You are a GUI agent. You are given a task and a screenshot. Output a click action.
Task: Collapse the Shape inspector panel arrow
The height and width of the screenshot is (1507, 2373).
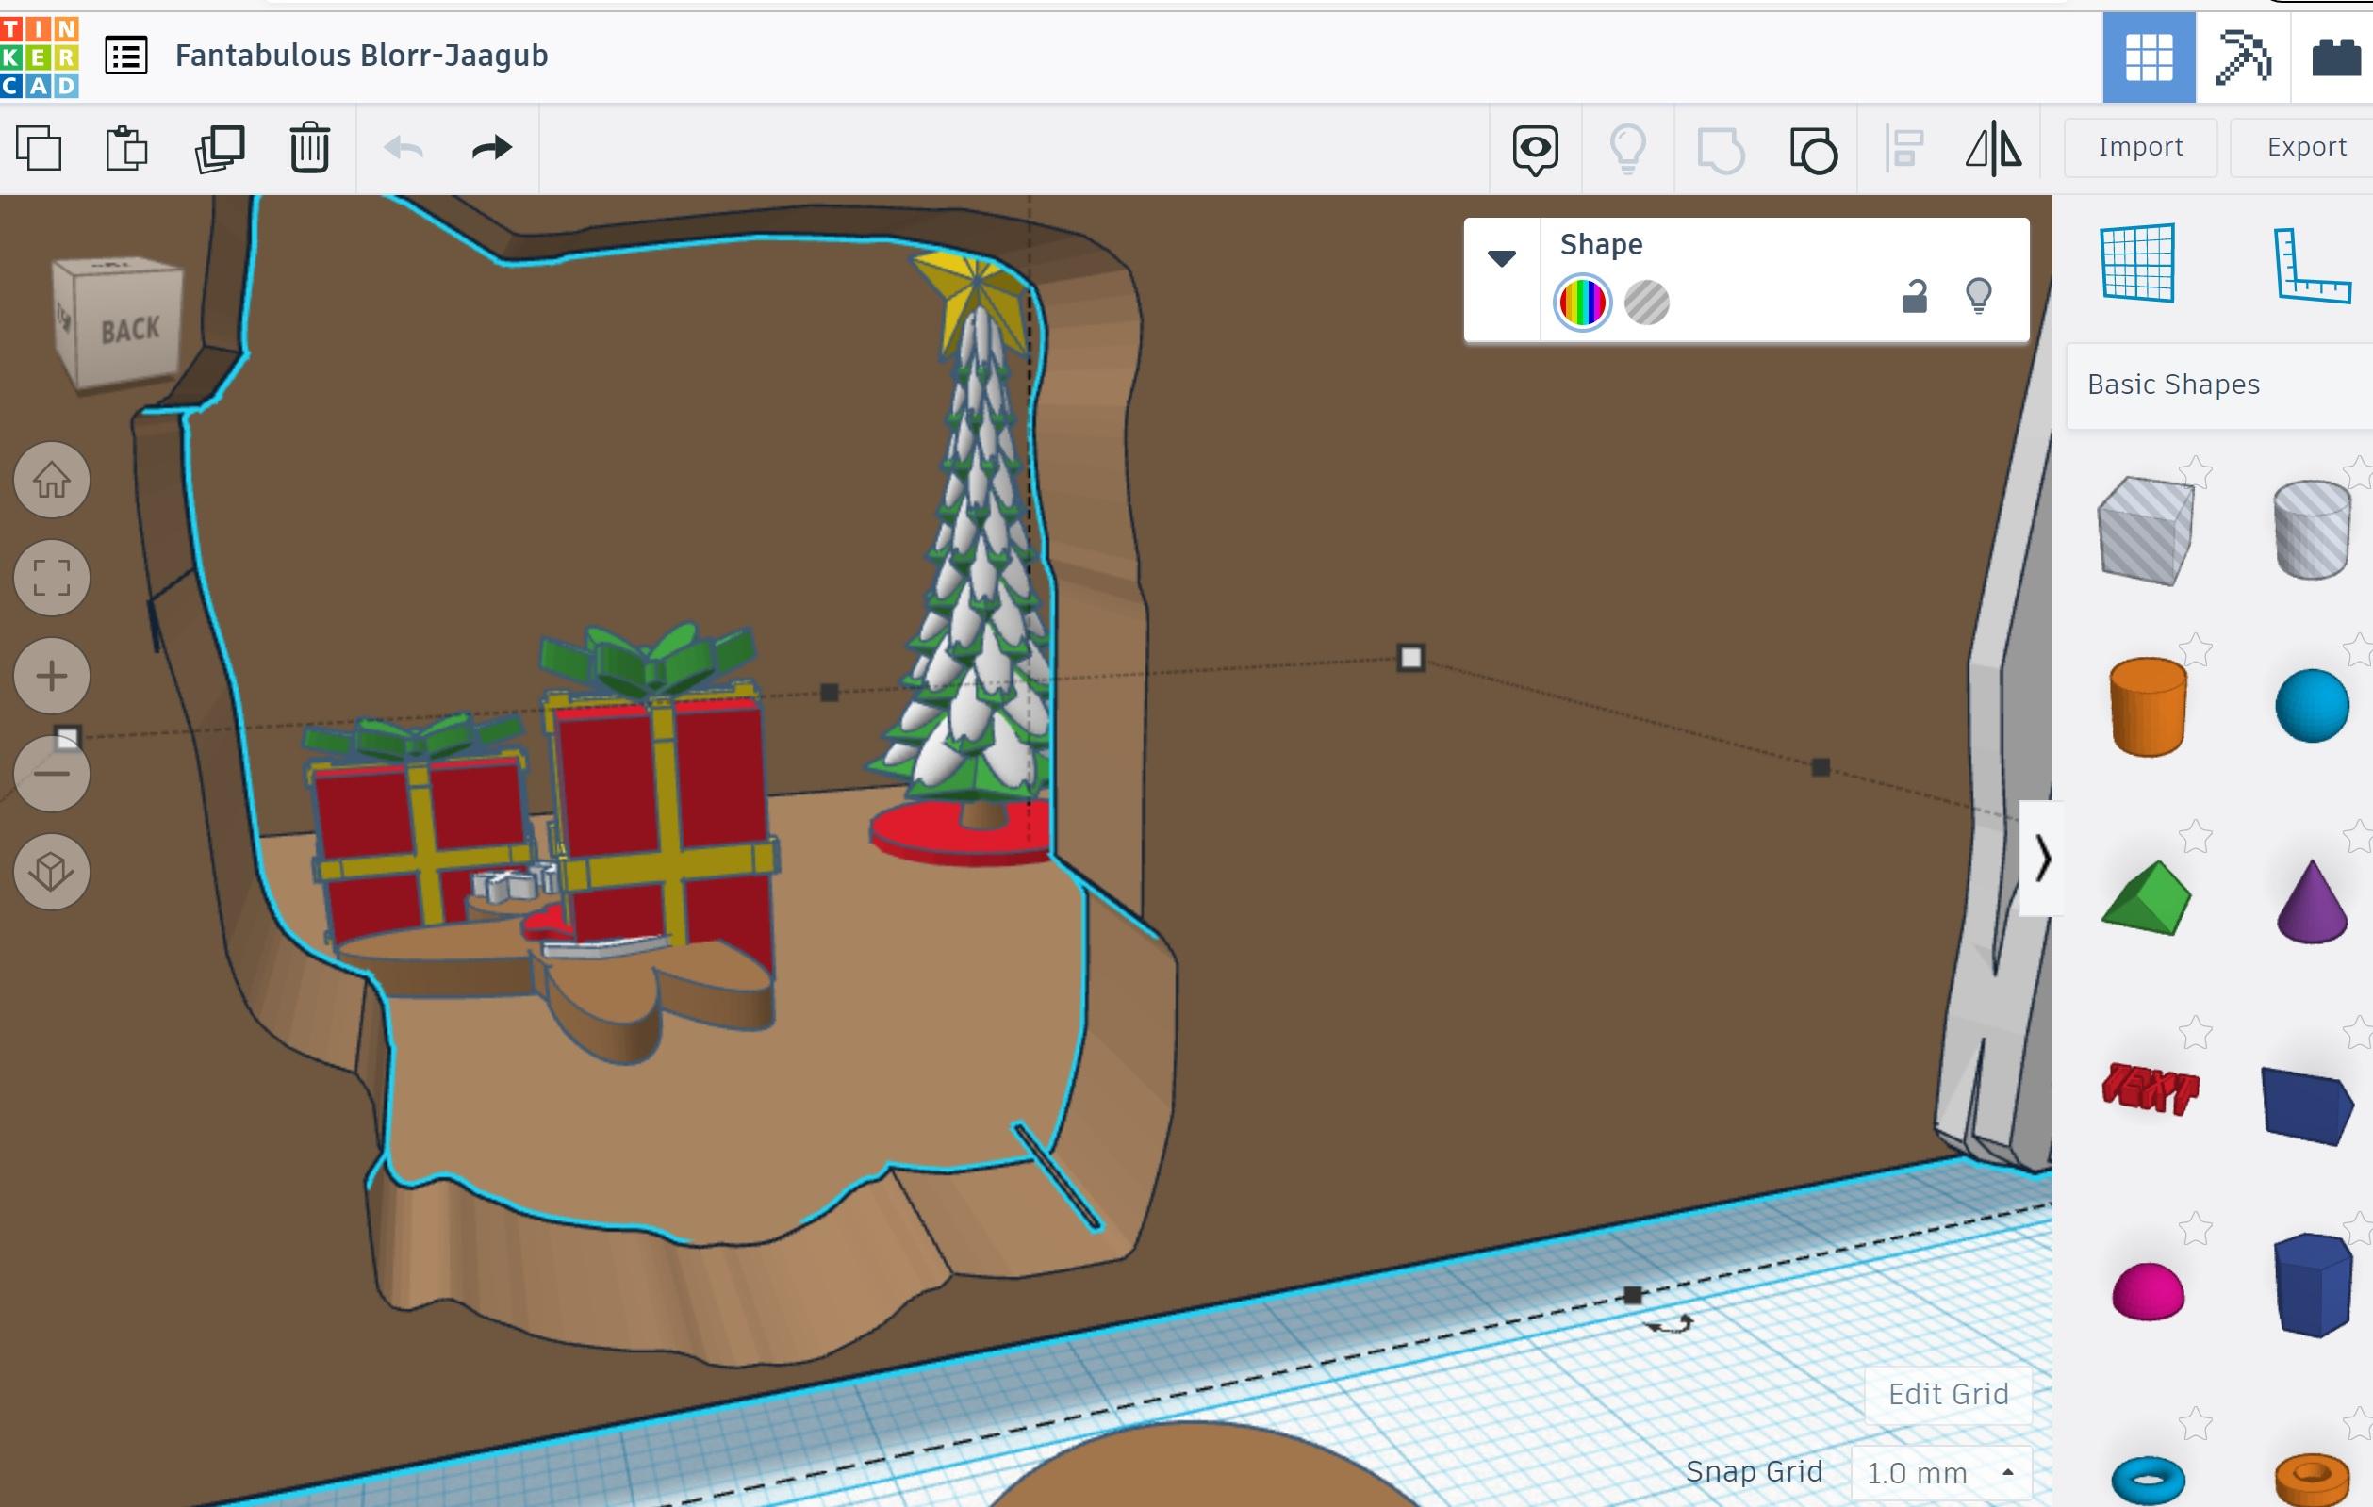tap(1501, 258)
